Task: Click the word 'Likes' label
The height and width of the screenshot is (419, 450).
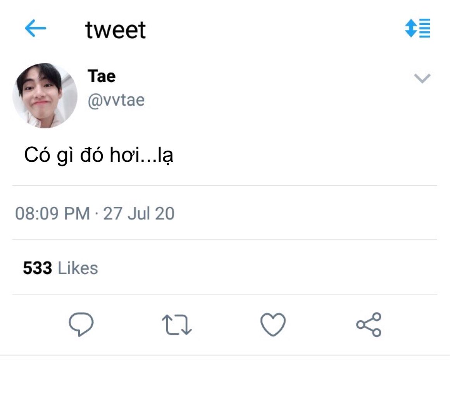Action: (x=78, y=268)
